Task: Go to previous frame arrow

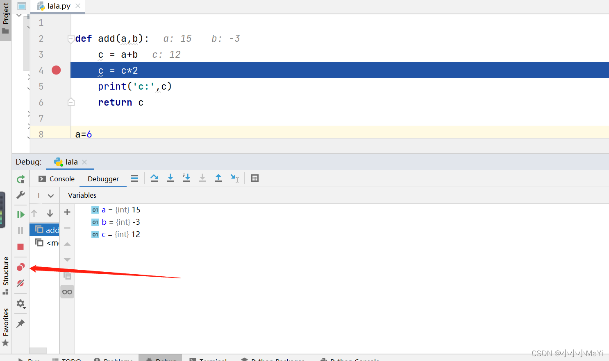Action: coord(34,213)
